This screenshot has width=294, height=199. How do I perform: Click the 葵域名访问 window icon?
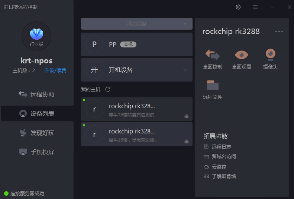(x=206, y=157)
